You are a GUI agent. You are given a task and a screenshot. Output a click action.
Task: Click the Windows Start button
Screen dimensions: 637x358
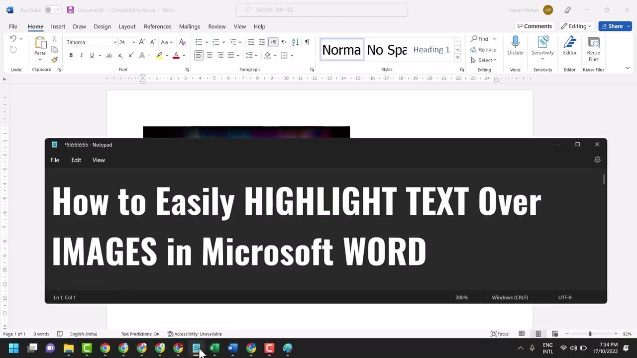pyautogui.click(x=13, y=348)
